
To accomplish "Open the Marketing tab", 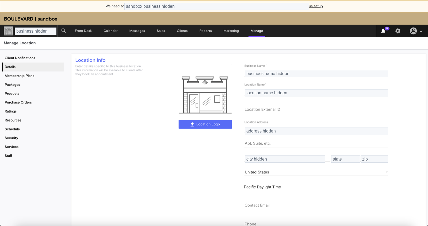I will tap(231, 31).
